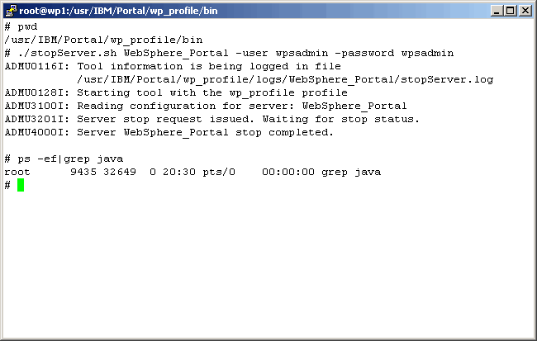Minimize the terminal window
This screenshot has width=537, height=341.
496,11
